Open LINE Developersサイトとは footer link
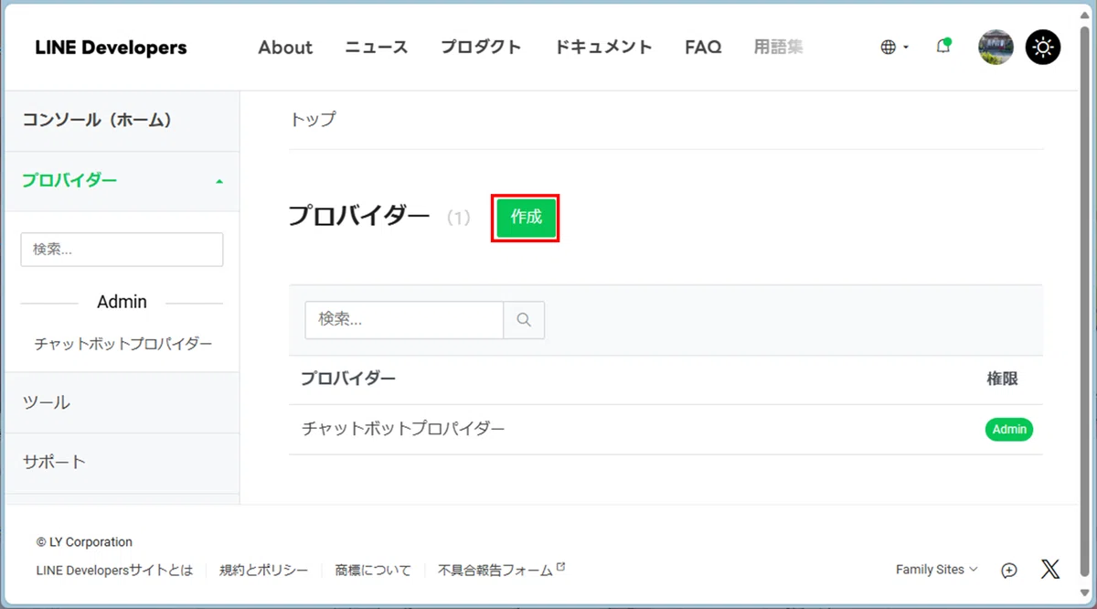This screenshot has width=1097, height=609. pyautogui.click(x=115, y=570)
